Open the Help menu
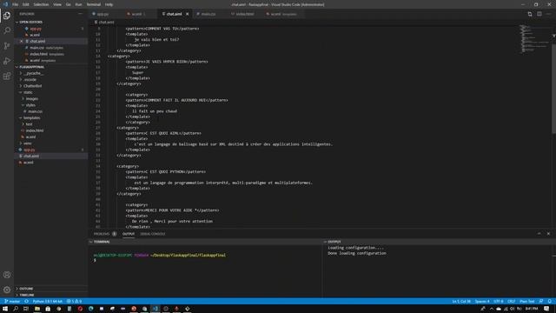Image resolution: width=556 pixels, height=313 pixels. (109, 4)
